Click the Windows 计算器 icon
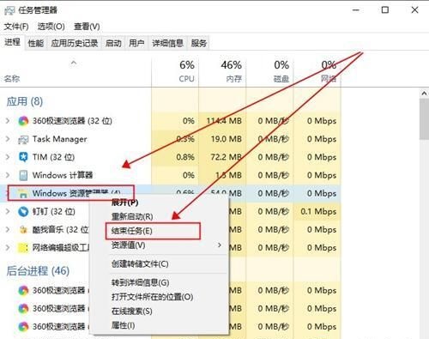The width and height of the screenshot is (429, 339). pyautogui.click(x=23, y=175)
